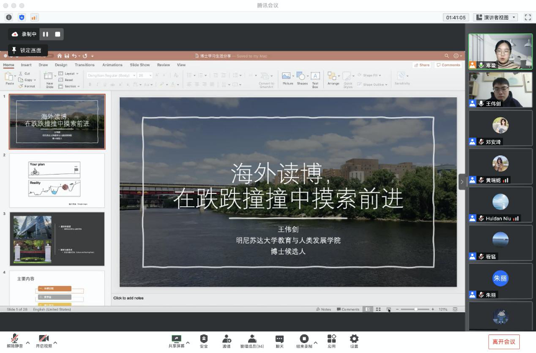Click the 共享屏幕 share screen icon
This screenshot has width=536, height=353.
[x=176, y=340]
